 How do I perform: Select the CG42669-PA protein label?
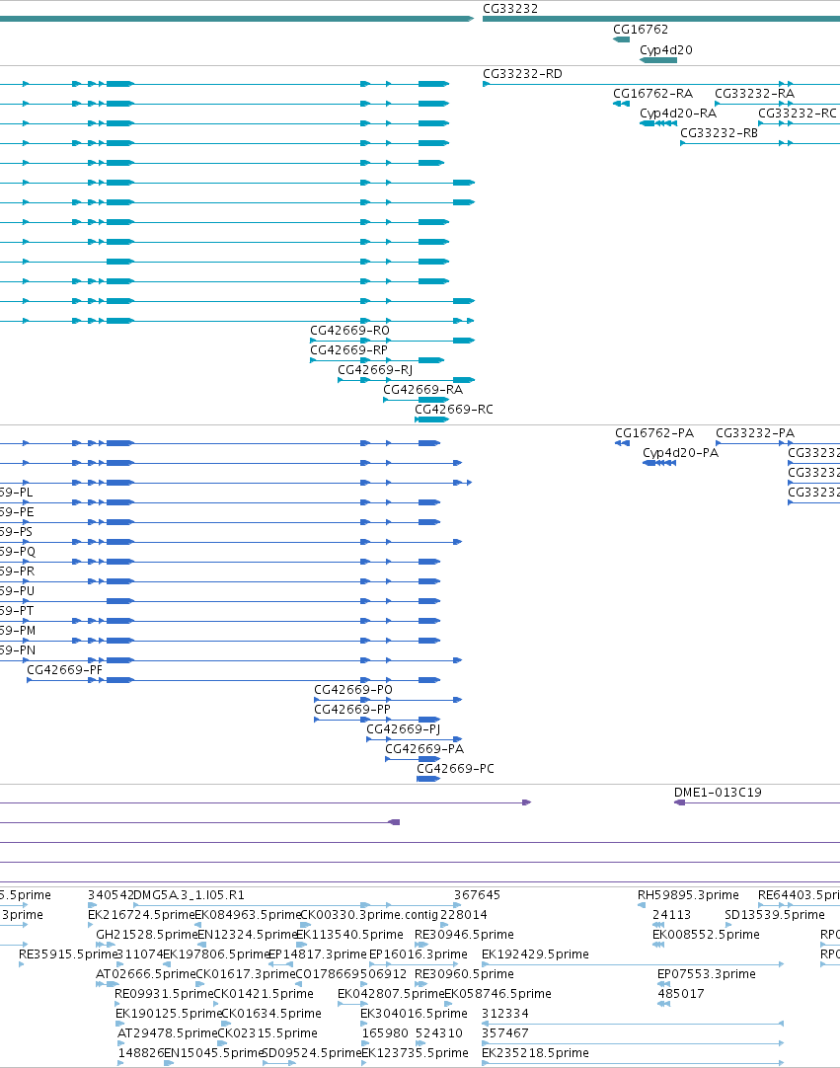(x=424, y=749)
